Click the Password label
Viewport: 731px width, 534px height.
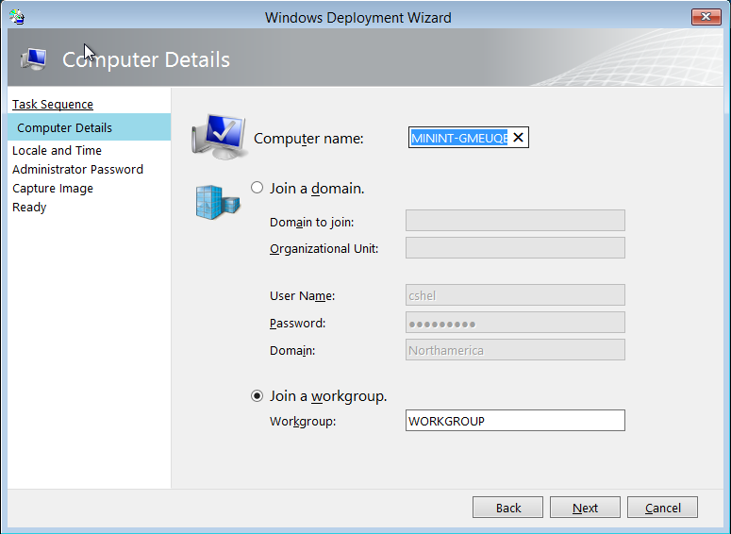point(297,323)
